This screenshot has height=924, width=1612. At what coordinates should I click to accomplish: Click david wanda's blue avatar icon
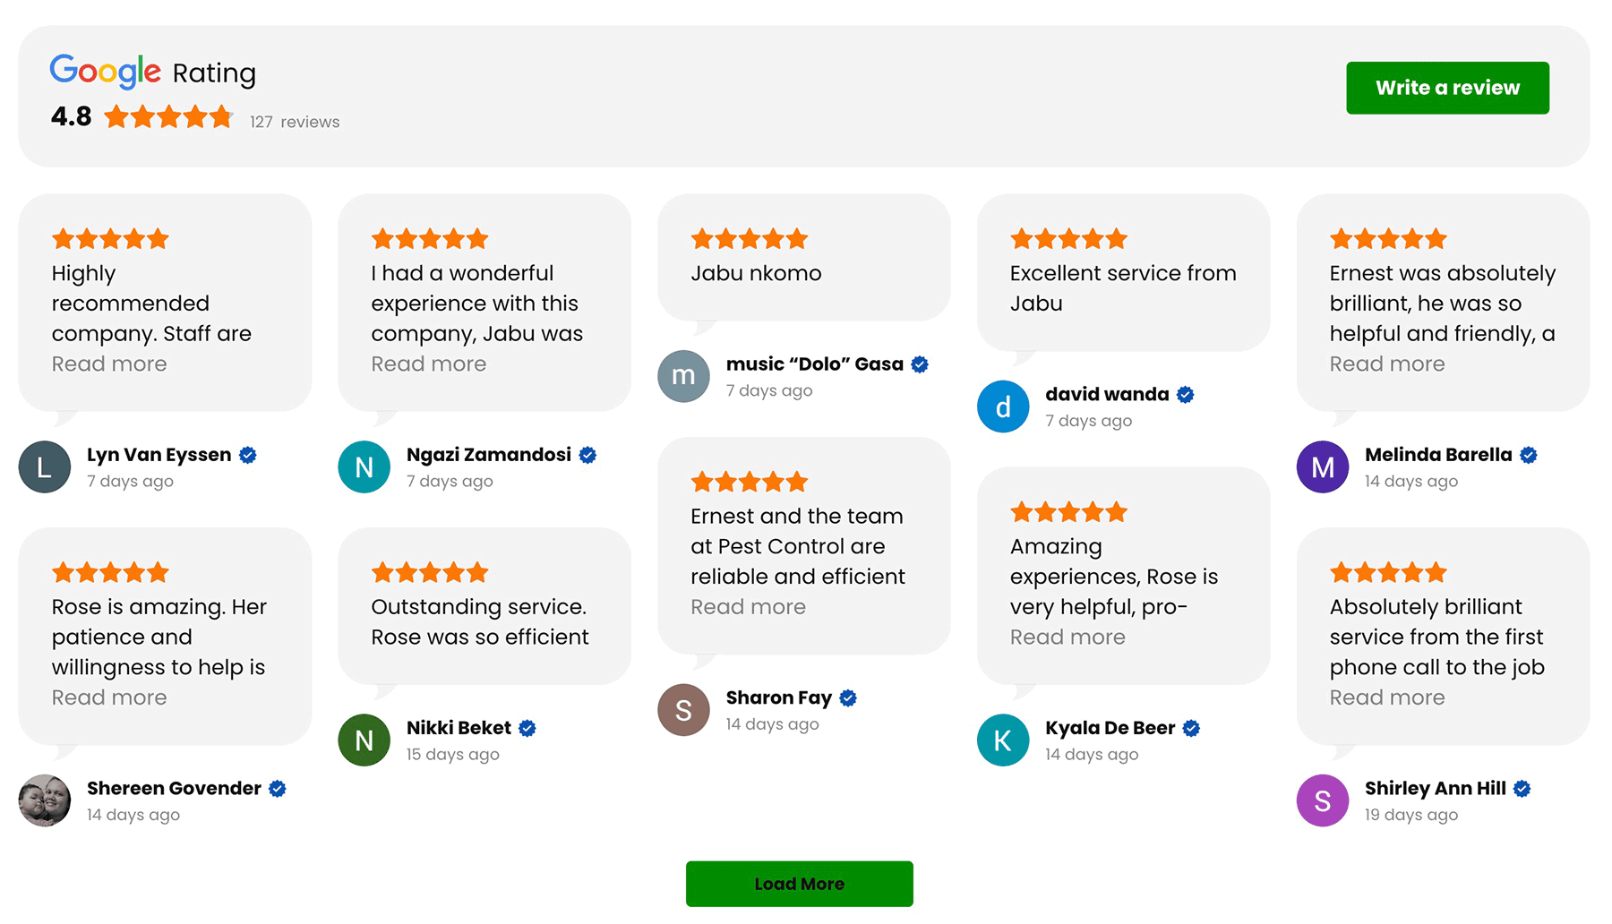[x=1003, y=406]
